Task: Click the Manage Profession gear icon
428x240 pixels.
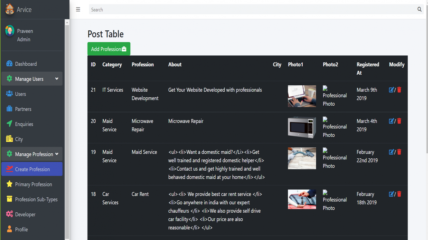Action: tap(9, 154)
